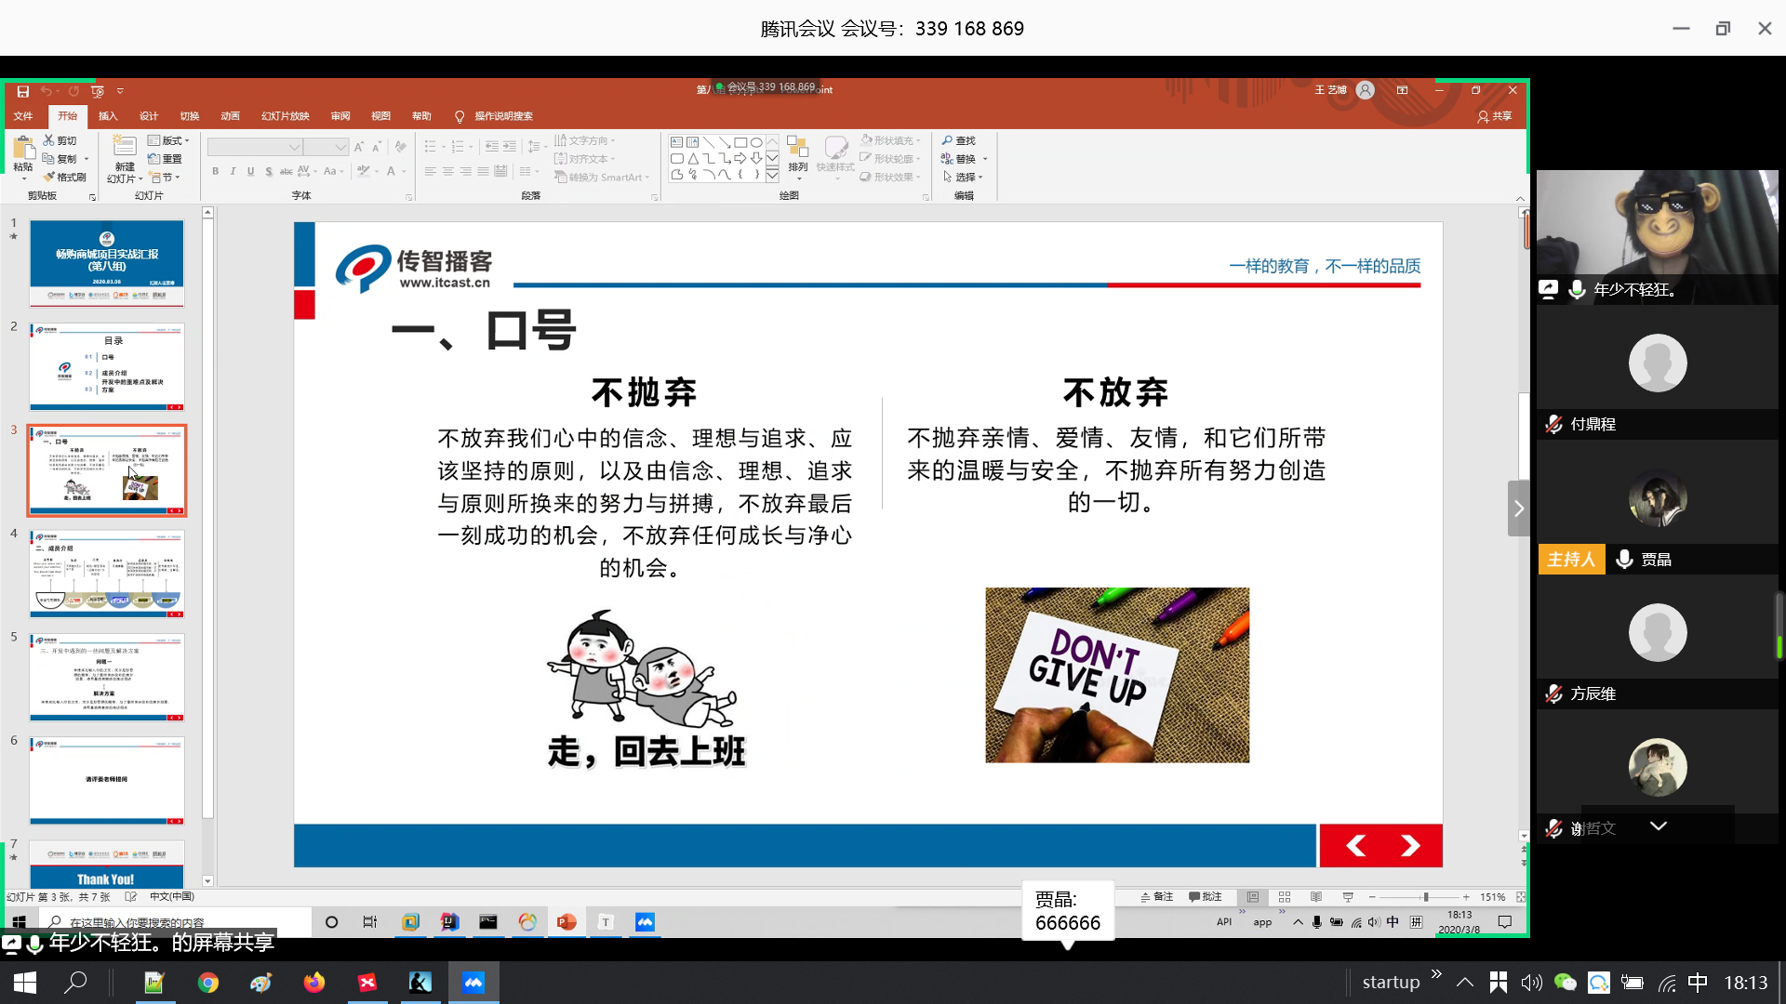Click the zoom out minus button
The height and width of the screenshot is (1004, 1786).
point(1372,897)
